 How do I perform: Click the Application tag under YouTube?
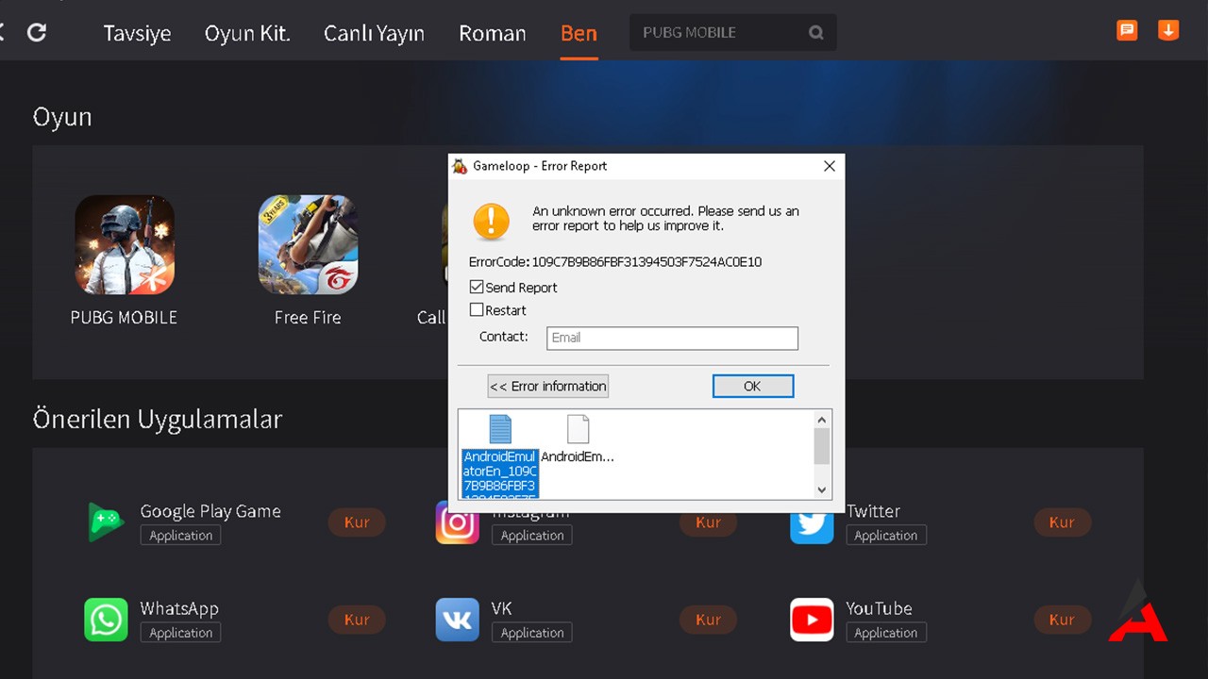coord(886,633)
